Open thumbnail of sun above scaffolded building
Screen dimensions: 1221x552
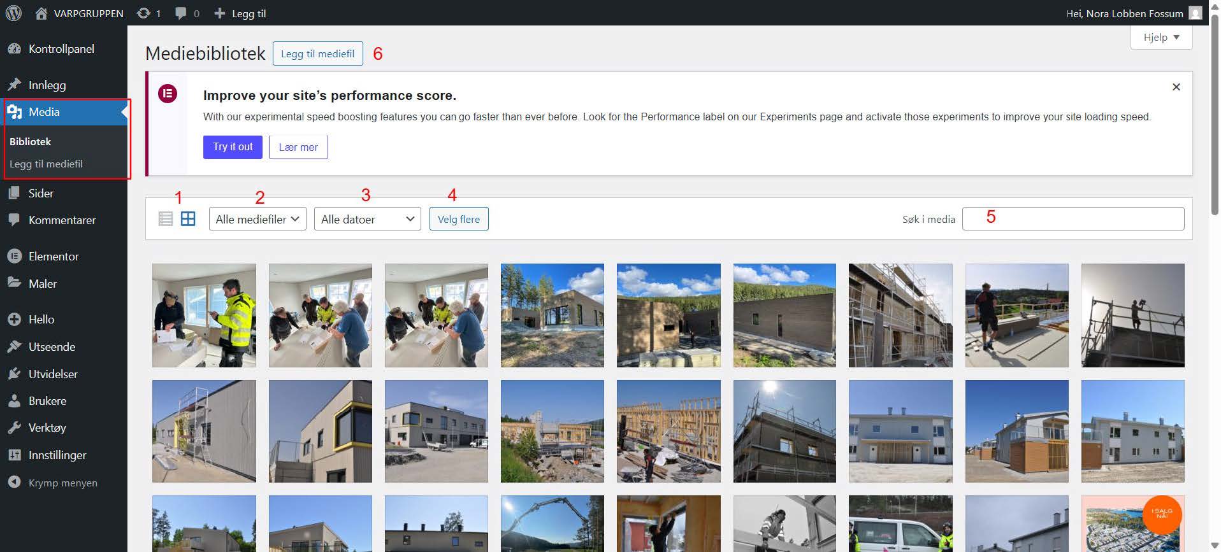coord(784,431)
